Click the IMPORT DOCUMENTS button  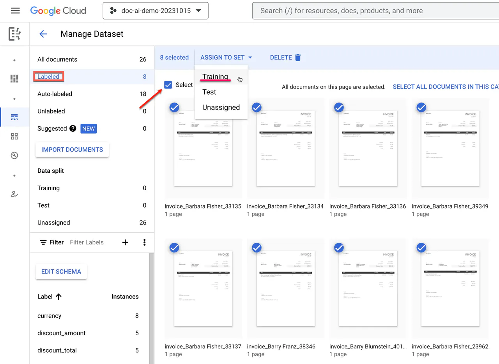click(72, 150)
